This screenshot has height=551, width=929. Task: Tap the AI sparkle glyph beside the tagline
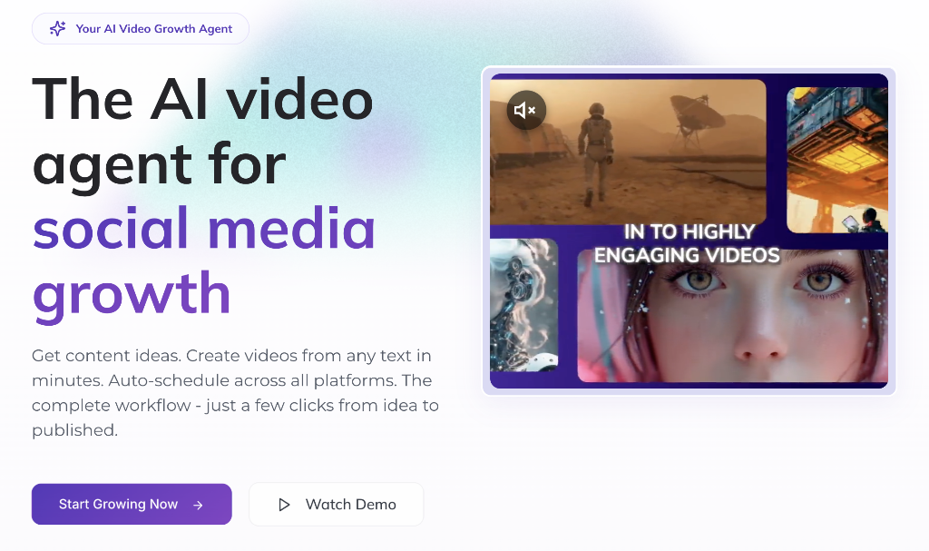pos(57,28)
